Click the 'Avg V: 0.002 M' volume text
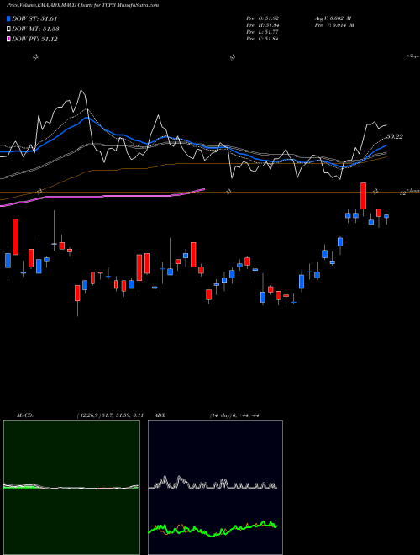This screenshot has width=420, height=555. coord(333,18)
